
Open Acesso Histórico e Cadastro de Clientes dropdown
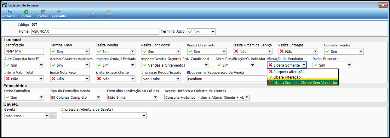point(247,97)
